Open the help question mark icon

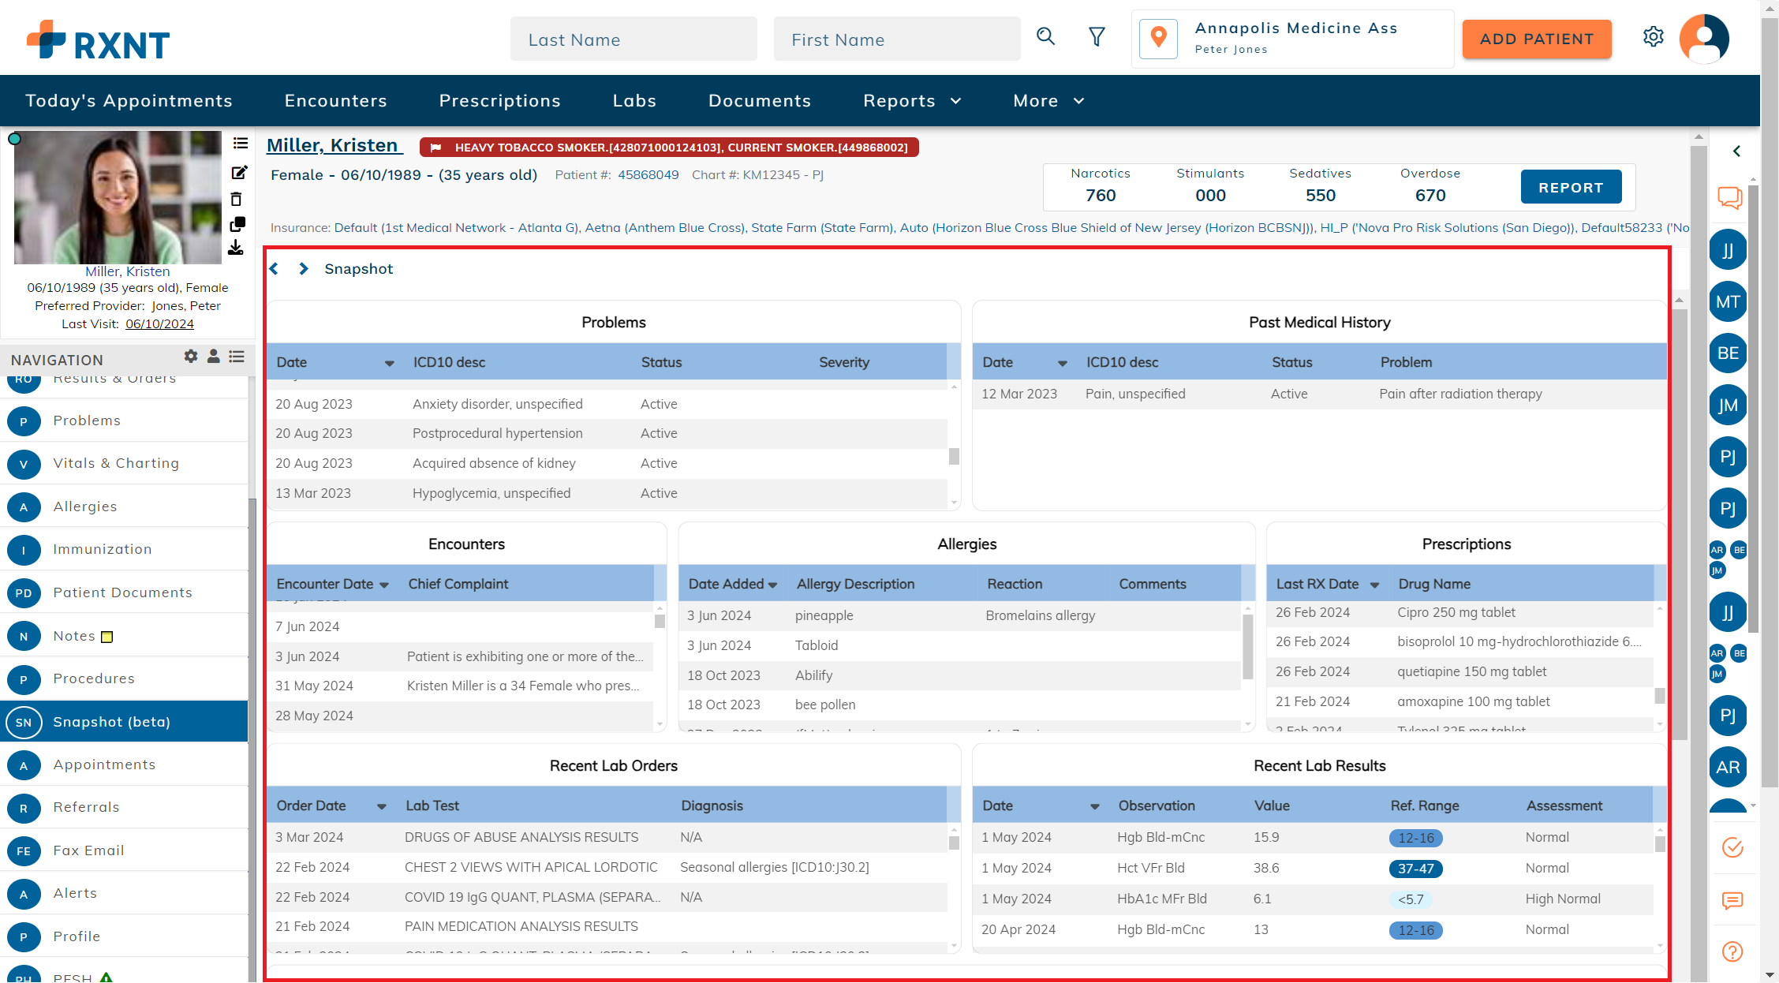1732,951
